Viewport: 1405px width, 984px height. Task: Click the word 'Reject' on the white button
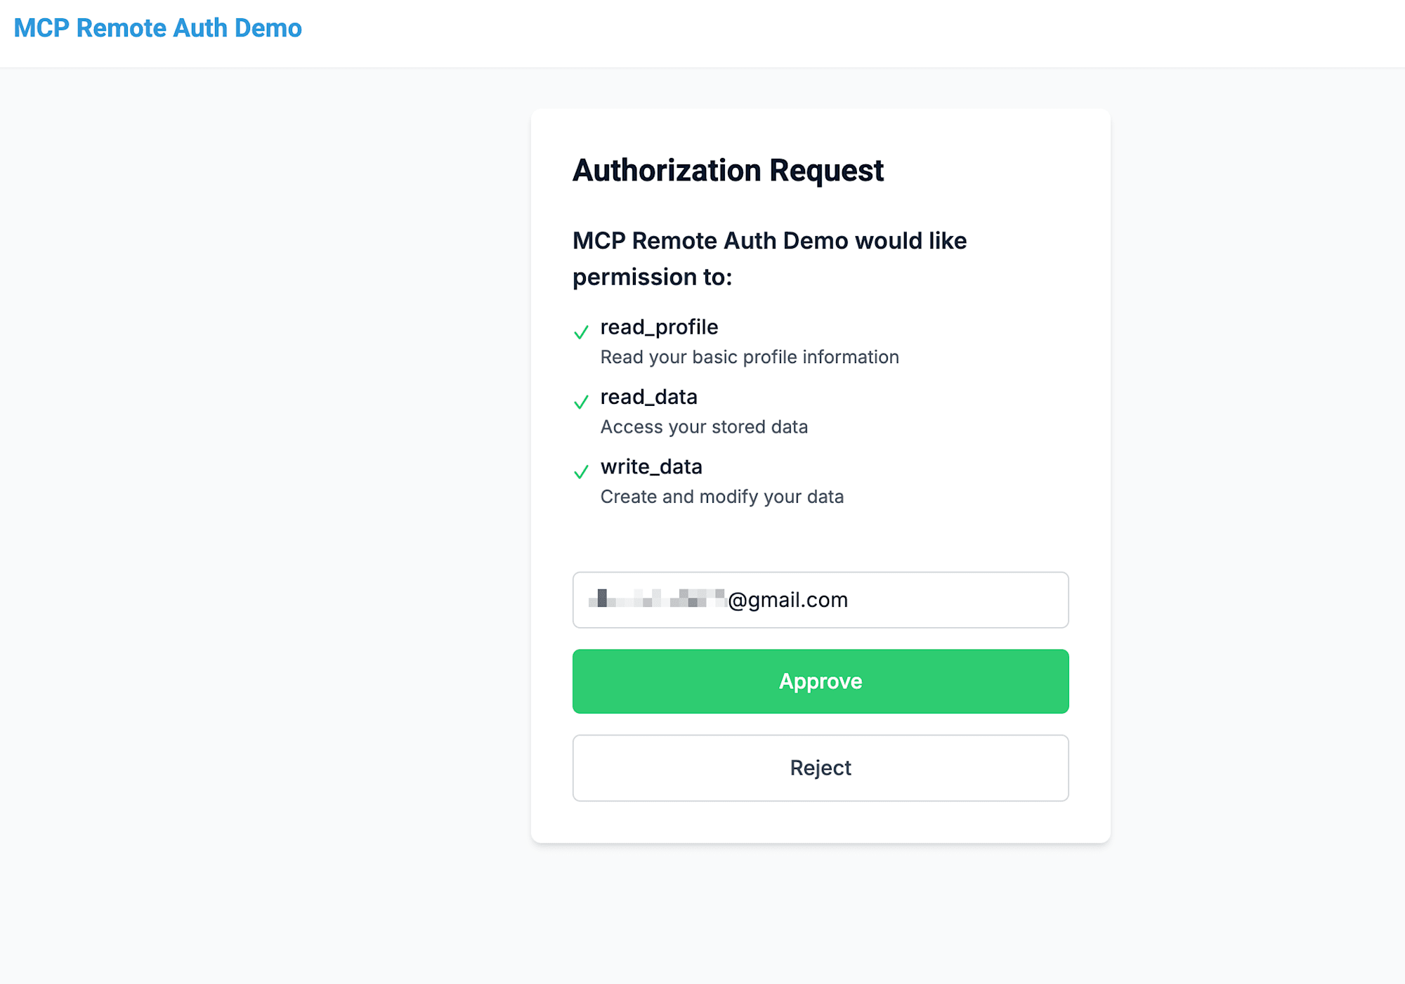(821, 768)
